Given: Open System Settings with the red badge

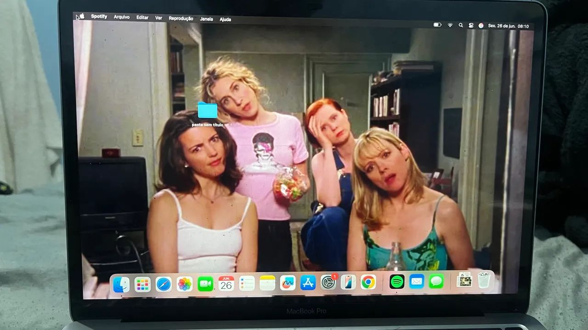Looking at the screenshot, I should tap(328, 282).
